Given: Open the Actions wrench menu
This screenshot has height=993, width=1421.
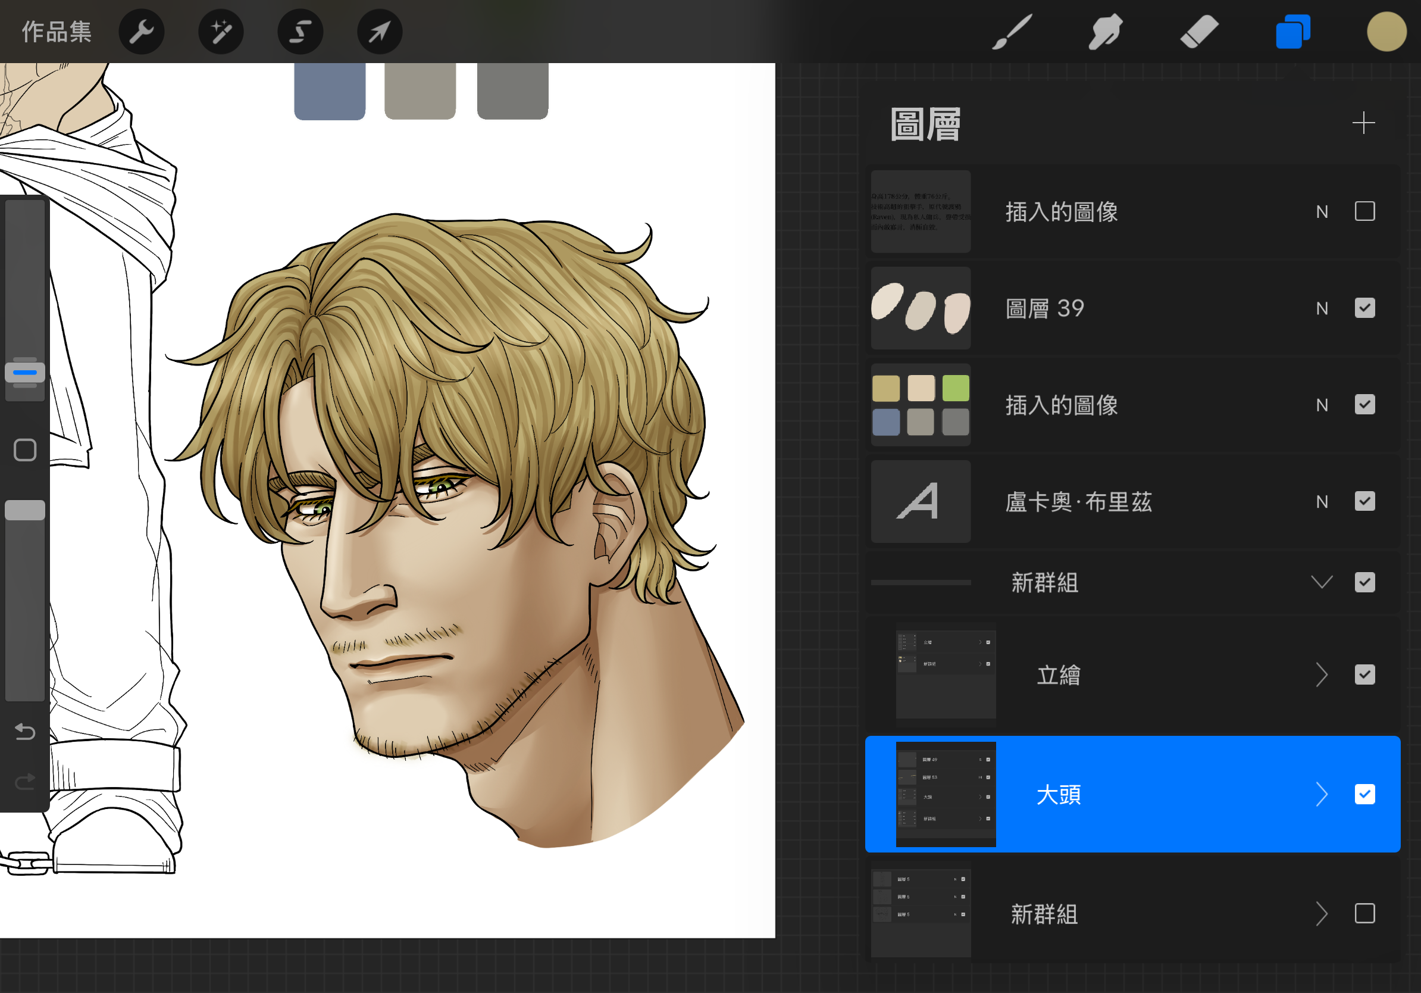Looking at the screenshot, I should coord(141,31).
